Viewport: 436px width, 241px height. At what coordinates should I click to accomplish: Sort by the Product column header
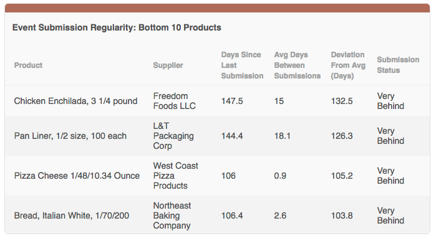[x=28, y=65]
